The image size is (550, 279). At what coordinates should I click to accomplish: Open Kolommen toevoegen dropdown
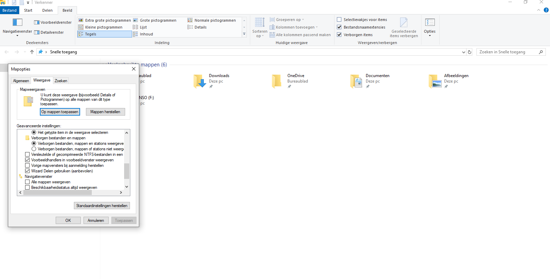coord(294,27)
